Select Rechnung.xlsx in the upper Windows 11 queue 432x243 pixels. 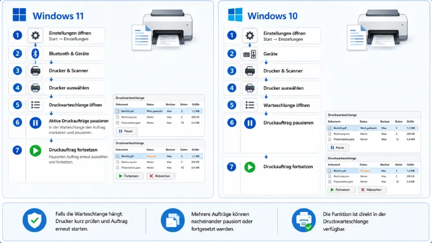pyautogui.click(x=159, y=117)
